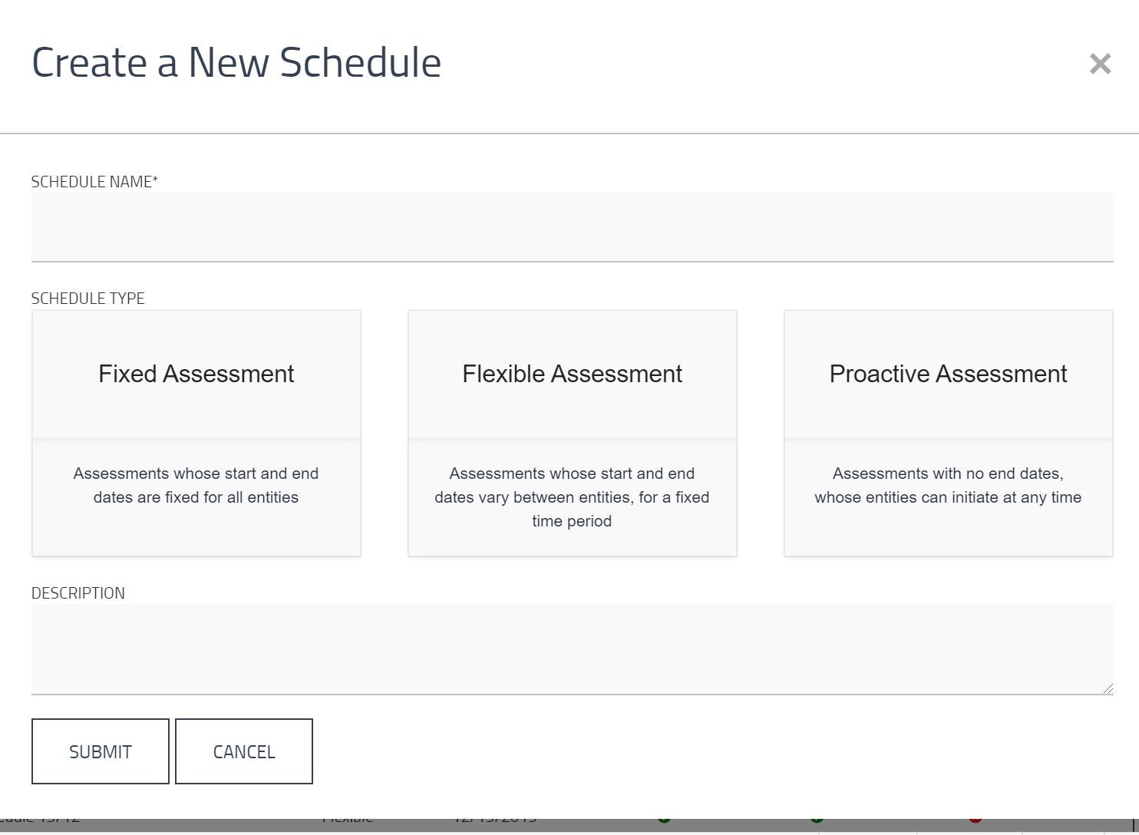This screenshot has height=835, width=1139.
Task: Select the Fixed Assessment schedule type heading
Action: click(196, 374)
